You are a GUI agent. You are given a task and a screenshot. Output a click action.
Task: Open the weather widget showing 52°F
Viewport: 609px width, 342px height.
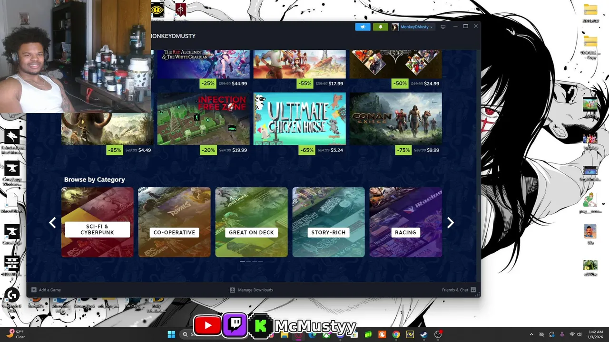pyautogui.click(x=16, y=334)
